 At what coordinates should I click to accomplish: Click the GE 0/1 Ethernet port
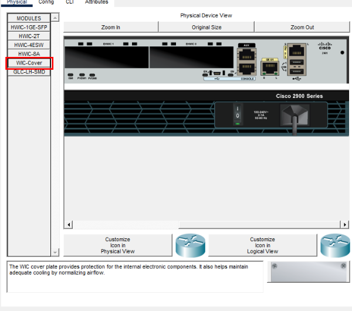[x=270, y=68]
